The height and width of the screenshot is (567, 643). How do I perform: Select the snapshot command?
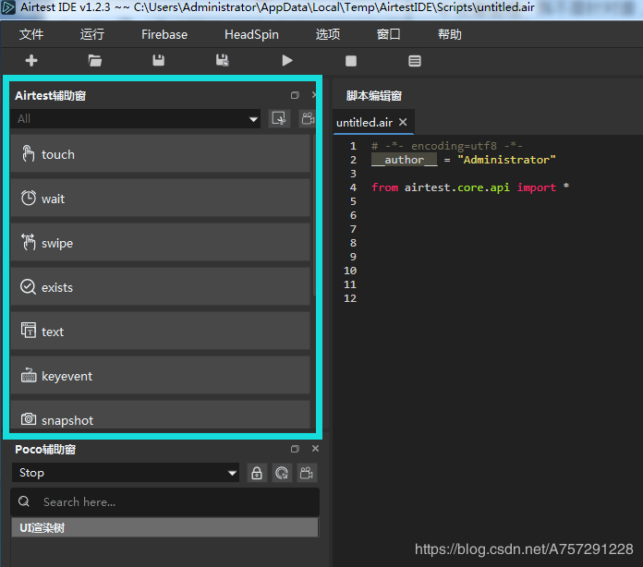160,415
